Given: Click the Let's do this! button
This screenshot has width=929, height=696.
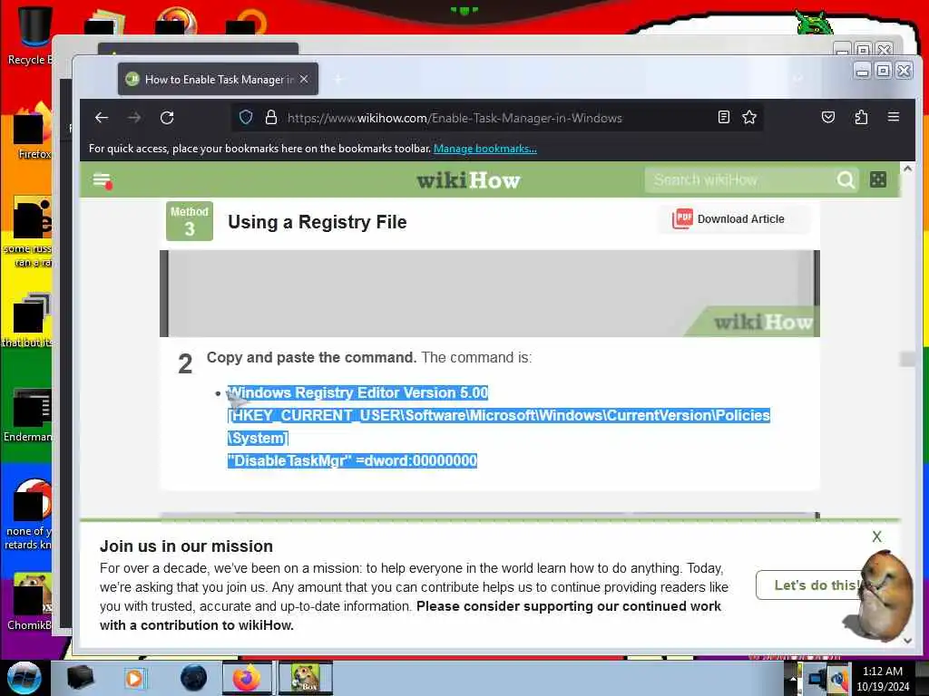Looking at the screenshot, I should pyautogui.click(x=809, y=585).
